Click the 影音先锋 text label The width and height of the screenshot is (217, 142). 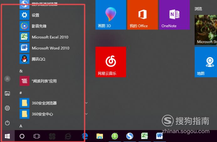coord(39,26)
